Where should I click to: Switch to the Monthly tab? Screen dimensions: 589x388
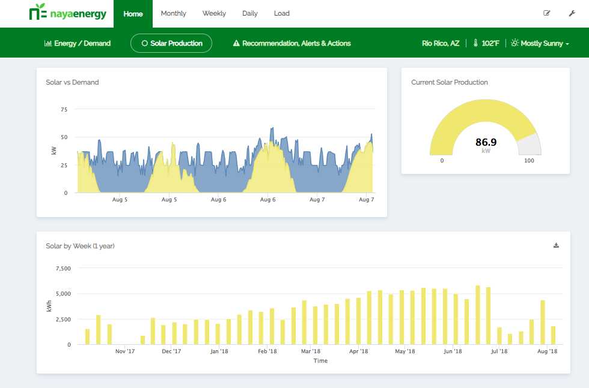[x=173, y=13]
